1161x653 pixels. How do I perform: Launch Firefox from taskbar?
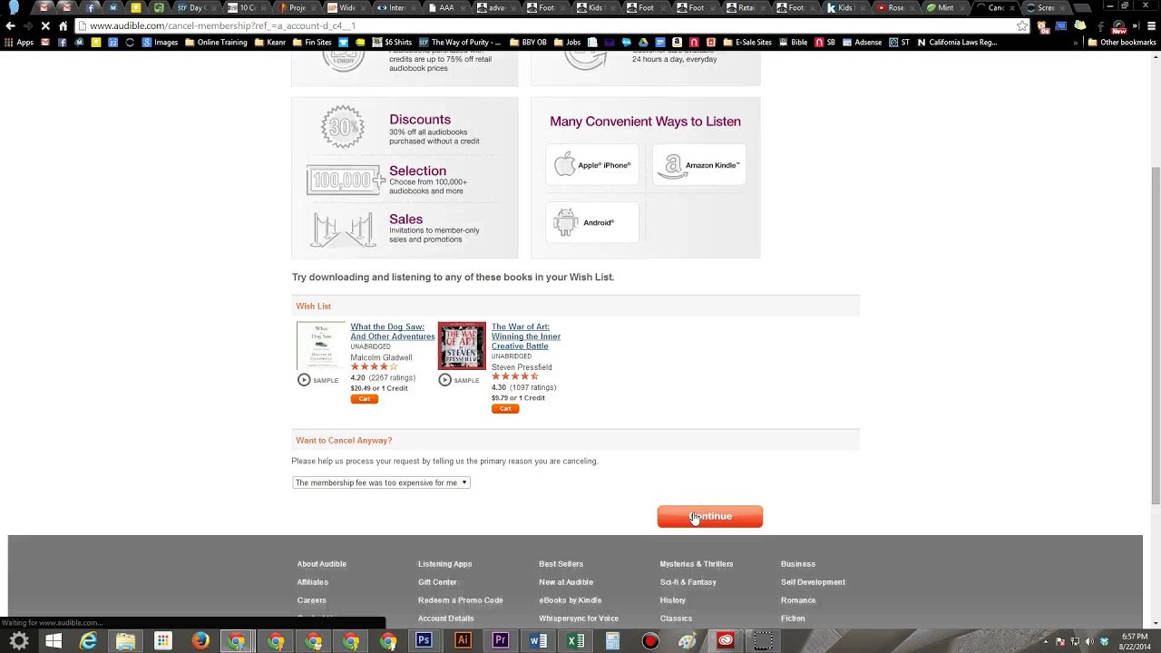200,641
